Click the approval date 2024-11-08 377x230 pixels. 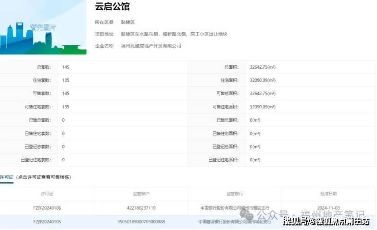tap(328, 208)
